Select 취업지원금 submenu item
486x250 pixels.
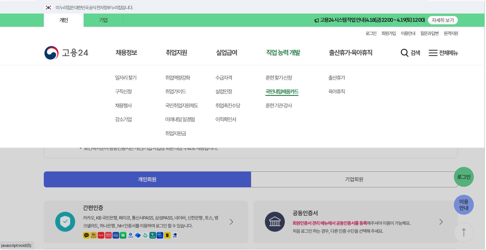175,133
